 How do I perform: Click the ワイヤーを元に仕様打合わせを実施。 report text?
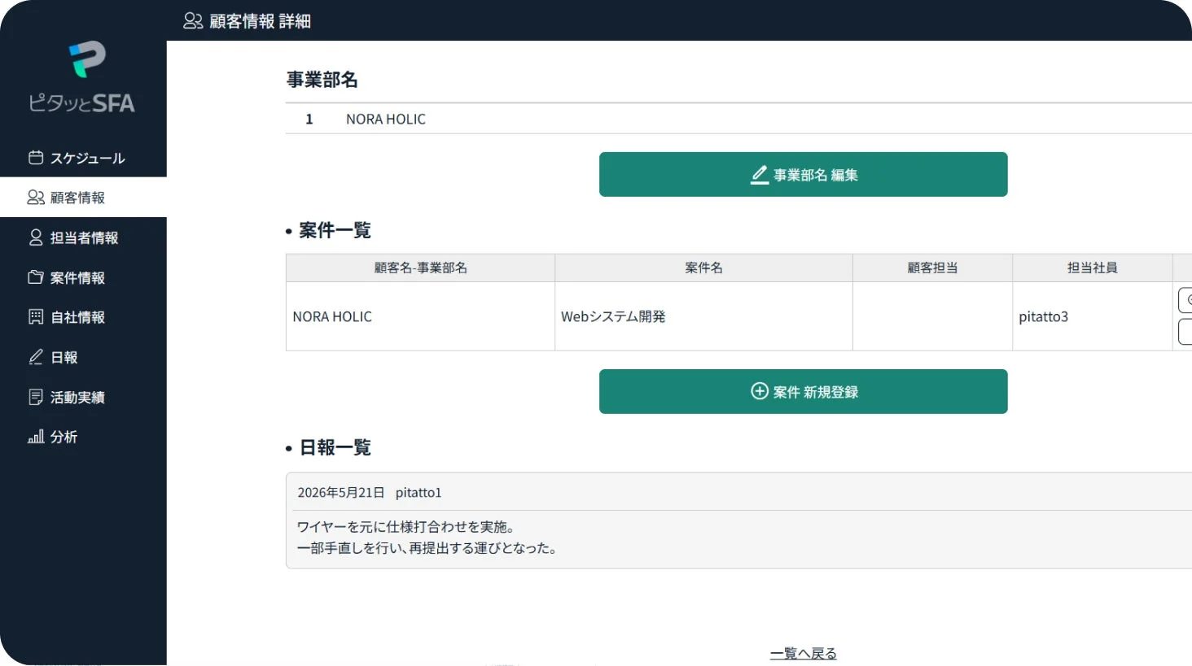[x=405, y=527]
